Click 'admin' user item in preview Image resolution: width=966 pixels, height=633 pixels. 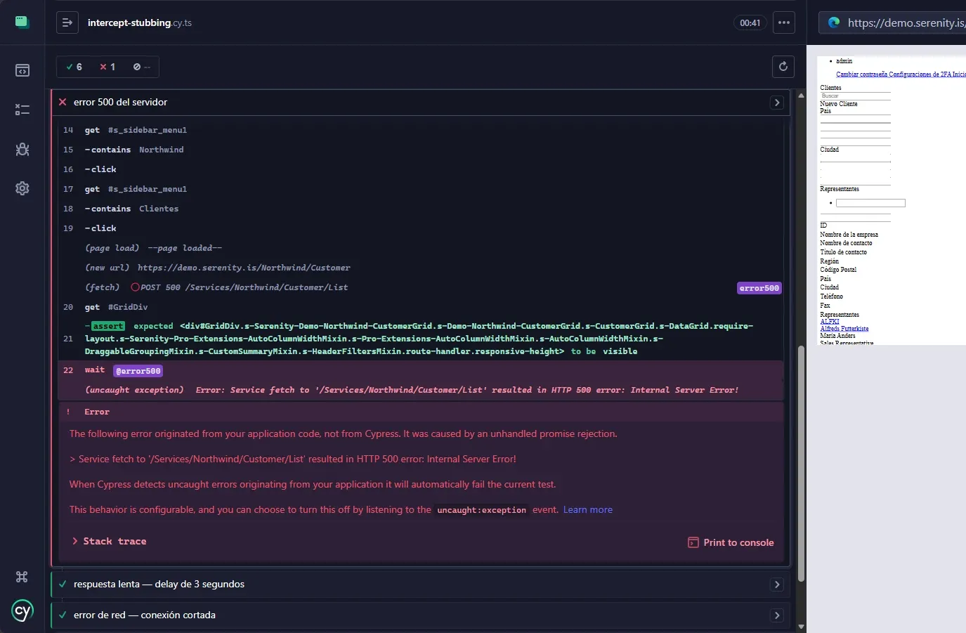(844, 61)
